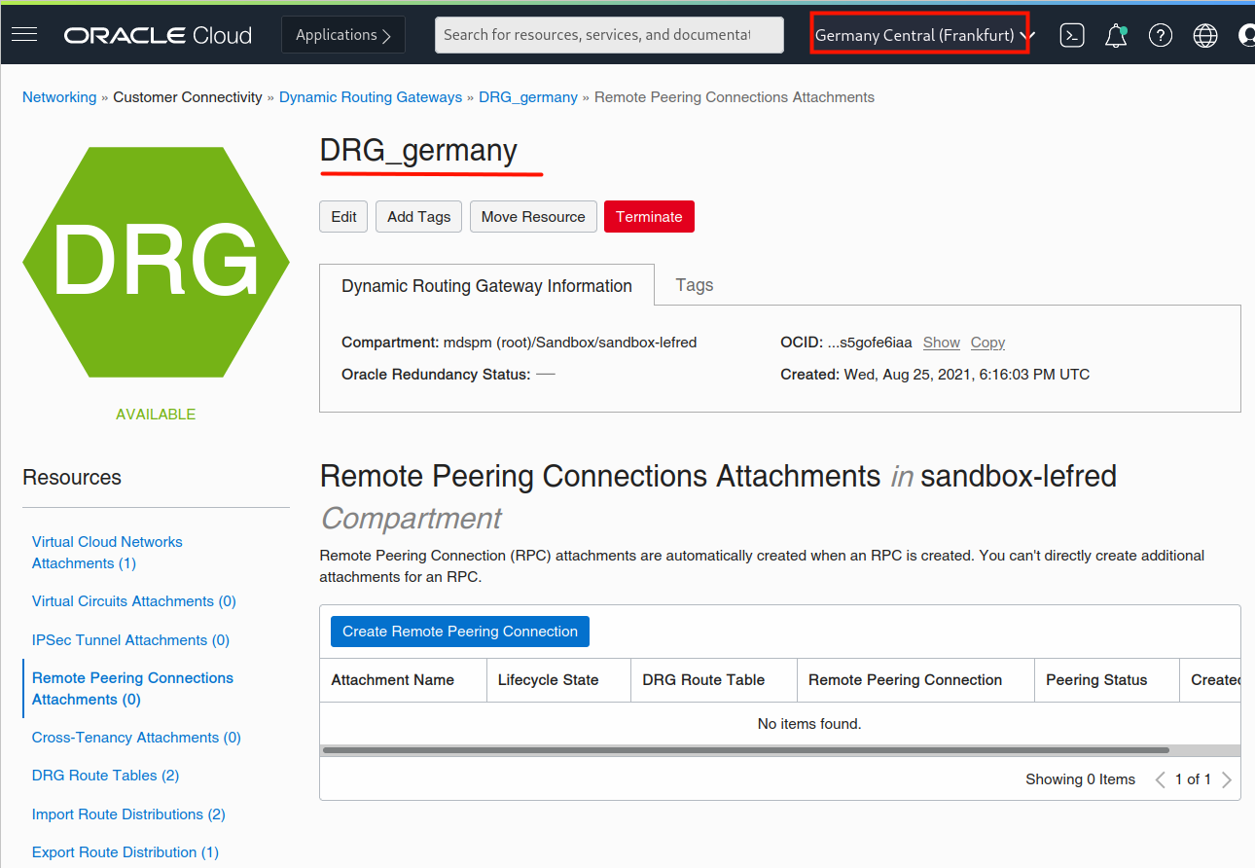
Task: Show the full OCID
Action: [942, 343]
